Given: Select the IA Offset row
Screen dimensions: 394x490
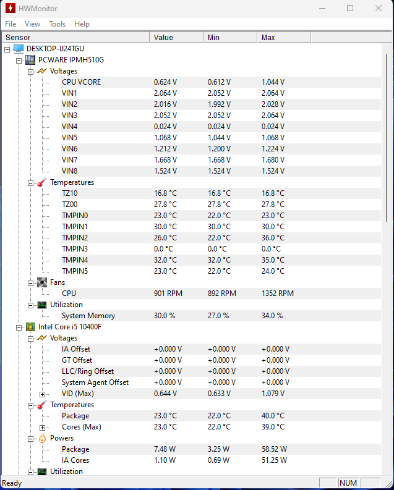Looking at the screenshot, I should coord(221,349).
